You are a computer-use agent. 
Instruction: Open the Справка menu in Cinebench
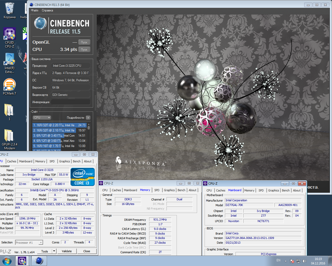click(47, 10)
